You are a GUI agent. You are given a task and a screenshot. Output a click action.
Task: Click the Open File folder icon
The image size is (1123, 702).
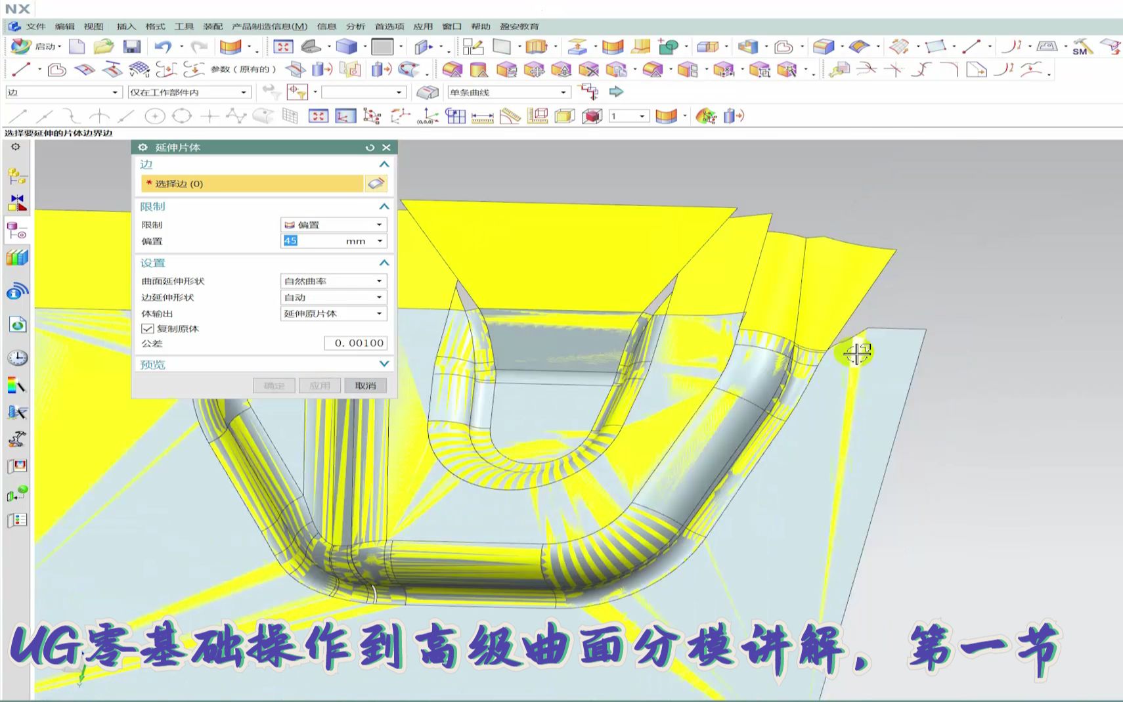(104, 46)
